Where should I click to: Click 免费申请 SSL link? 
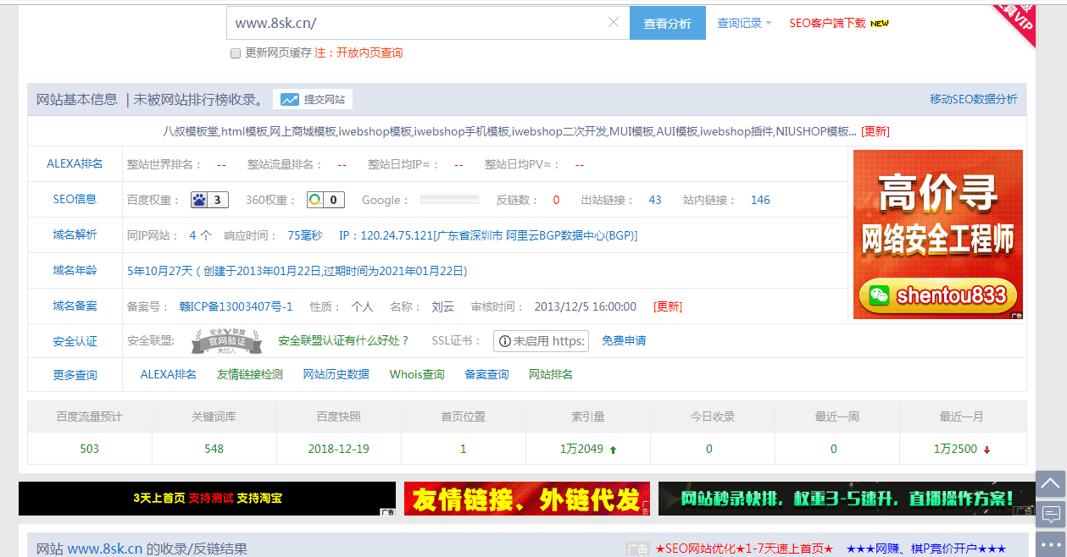click(x=624, y=340)
